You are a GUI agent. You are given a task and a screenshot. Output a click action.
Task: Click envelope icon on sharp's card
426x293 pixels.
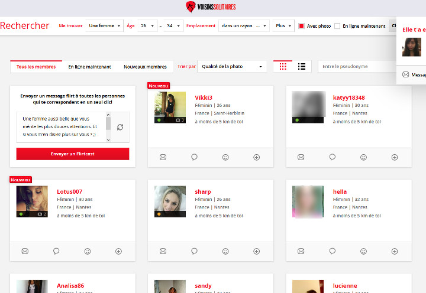coord(163,251)
